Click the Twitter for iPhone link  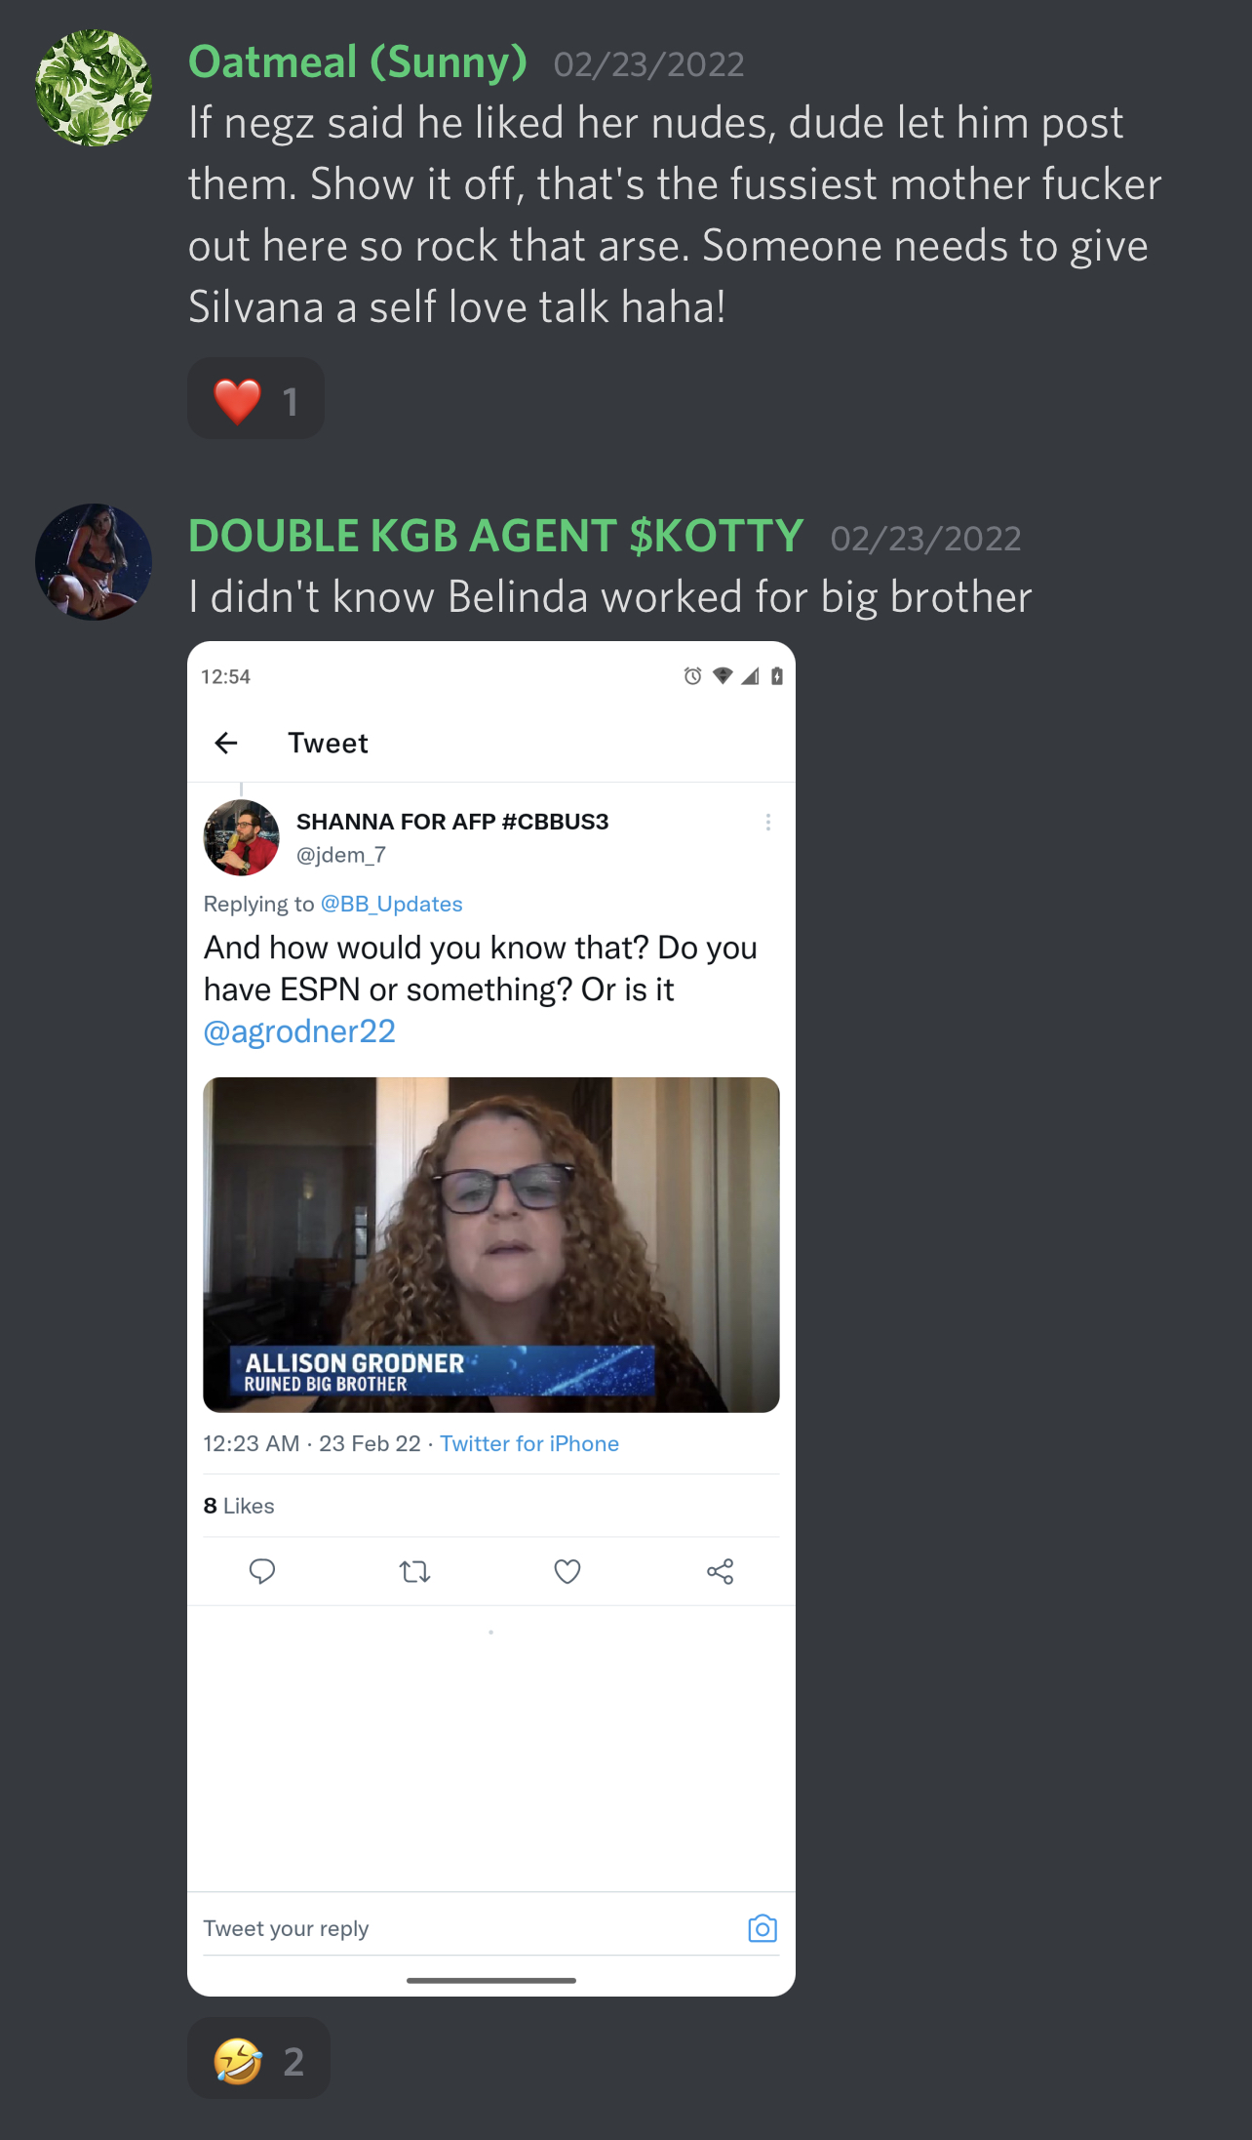(529, 1443)
